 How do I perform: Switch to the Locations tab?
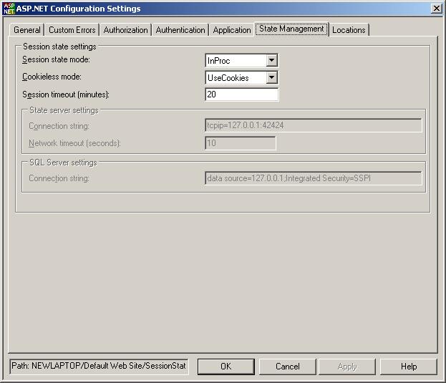349,30
